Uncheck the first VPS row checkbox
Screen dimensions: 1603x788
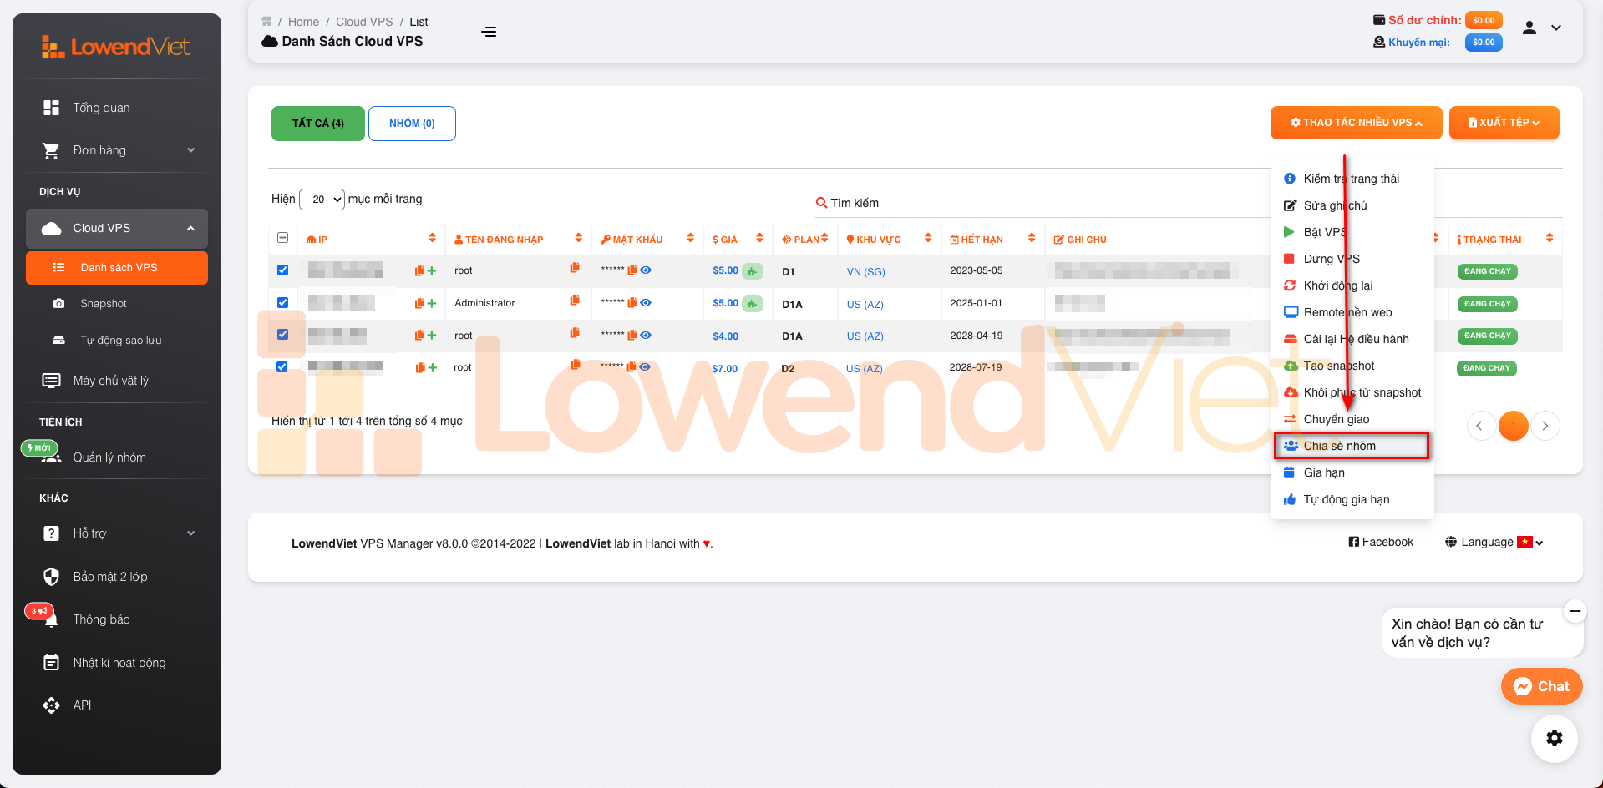282,270
